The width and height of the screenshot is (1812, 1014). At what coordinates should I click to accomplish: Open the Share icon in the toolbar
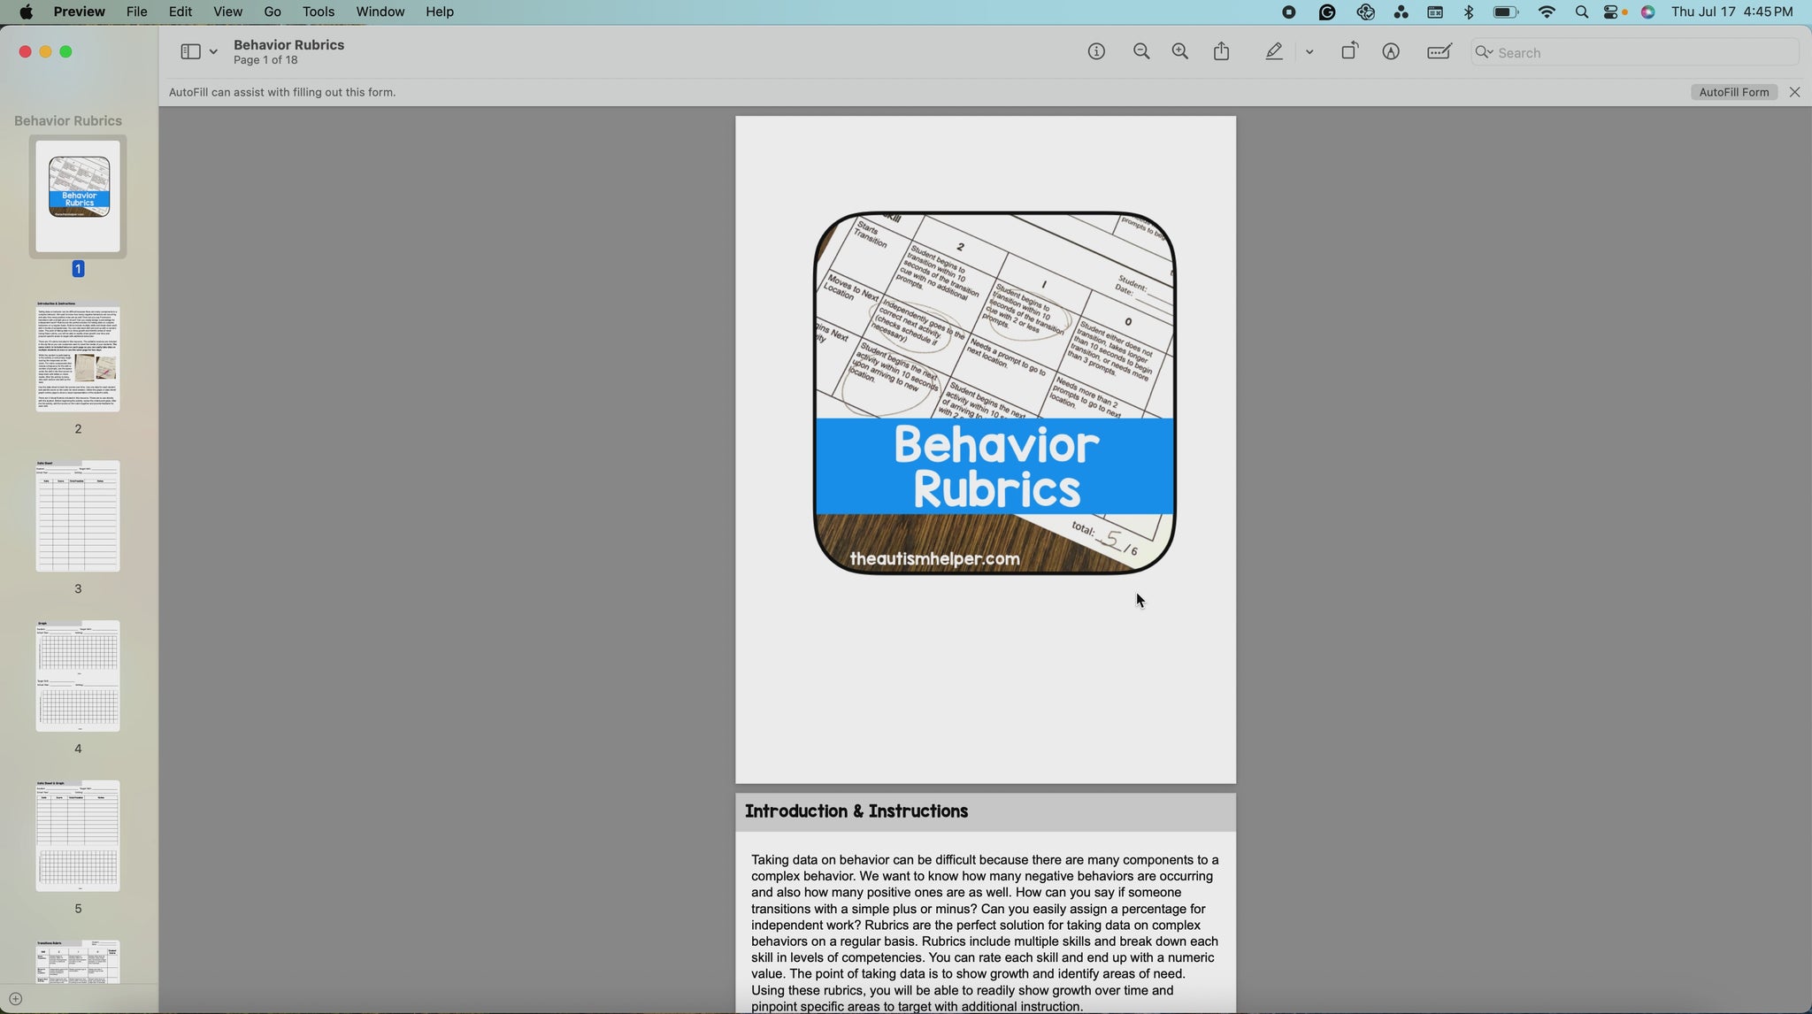click(1222, 51)
